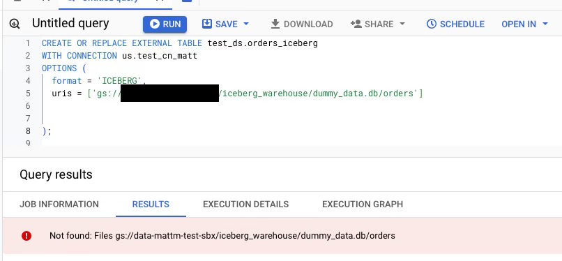This screenshot has height=261, width=562.
Task: Click the DOWNLOAD button
Action: pyautogui.click(x=301, y=24)
